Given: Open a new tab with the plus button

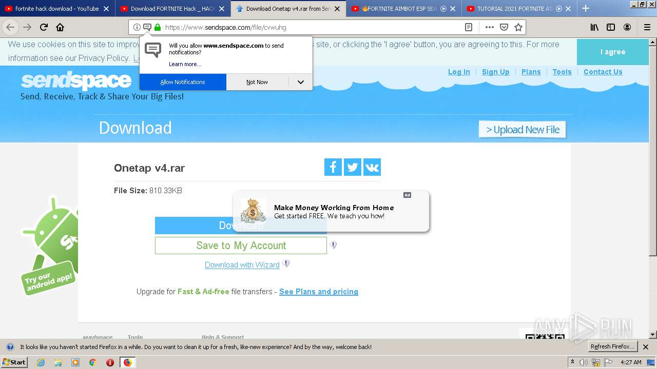Looking at the screenshot, I should click(586, 8).
